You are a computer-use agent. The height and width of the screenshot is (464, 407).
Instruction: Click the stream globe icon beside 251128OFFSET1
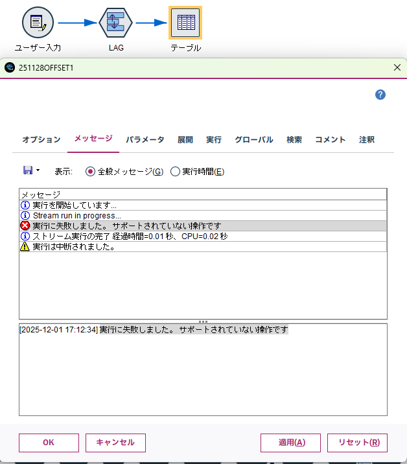coord(10,67)
